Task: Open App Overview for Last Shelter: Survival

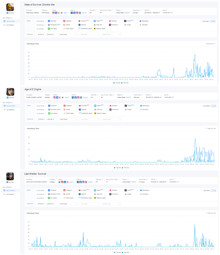Action: pyautogui.click(x=10, y=190)
